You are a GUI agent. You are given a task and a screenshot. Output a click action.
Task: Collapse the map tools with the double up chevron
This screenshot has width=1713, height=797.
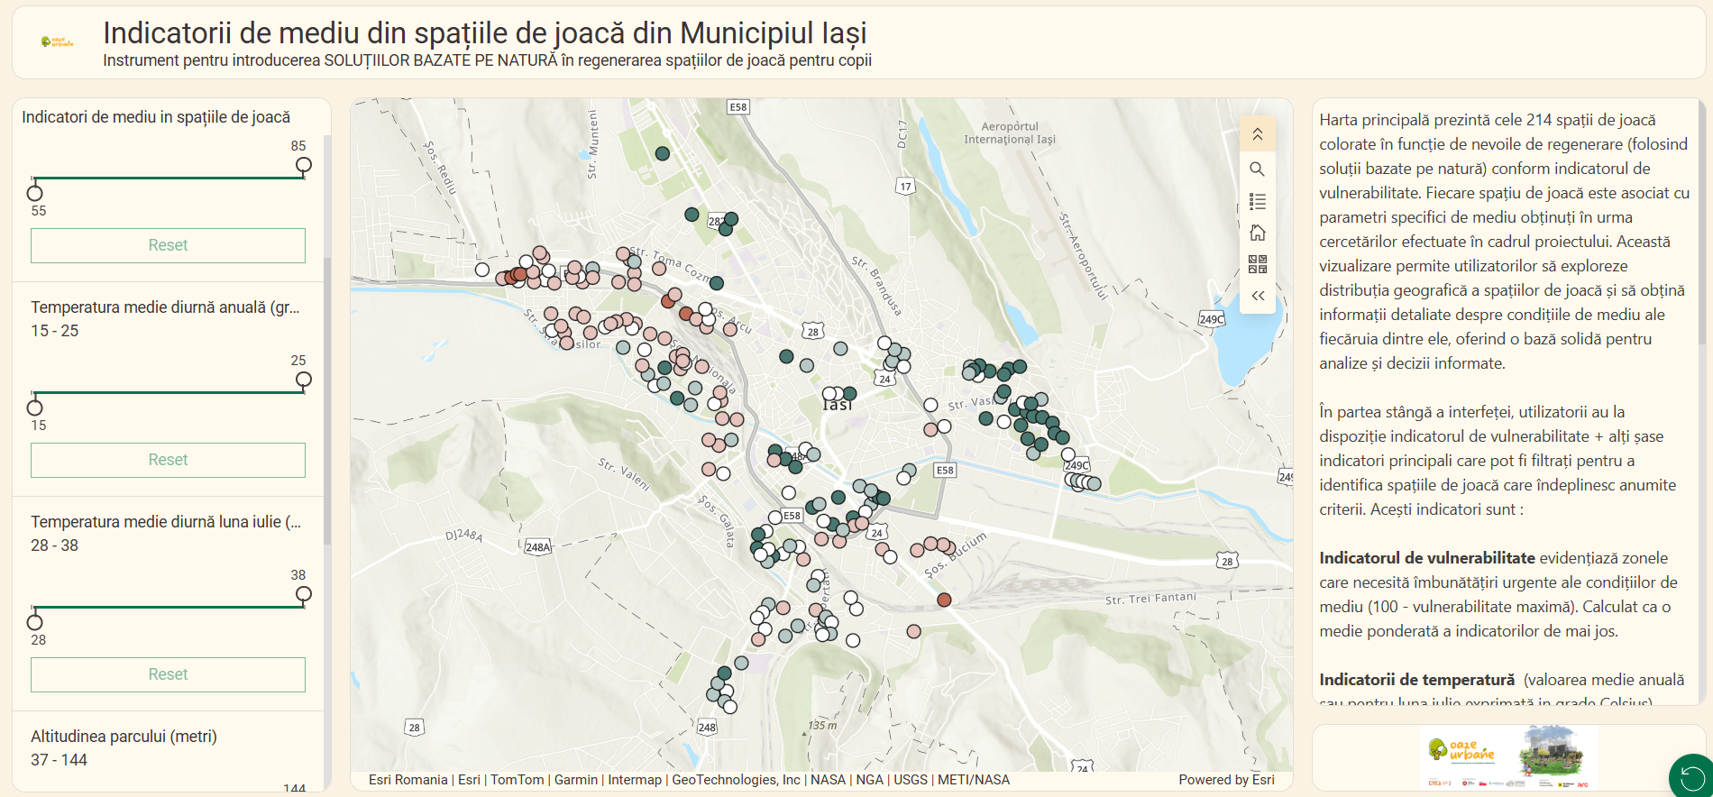click(1257, 134)
